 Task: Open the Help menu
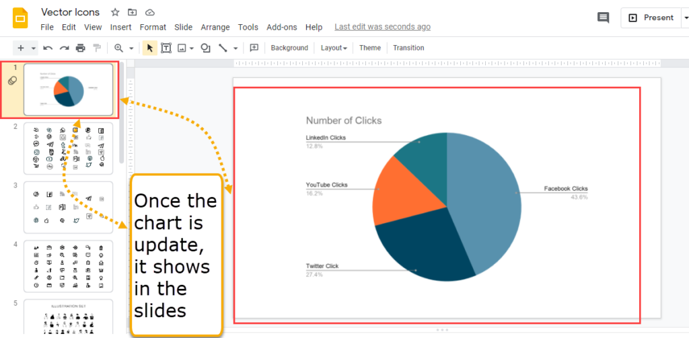314,28
